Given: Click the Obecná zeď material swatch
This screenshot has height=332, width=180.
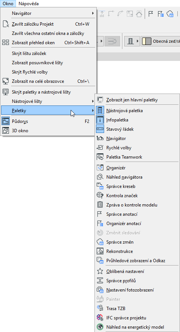Looking at the screenshot, I should tap(147, 41).
